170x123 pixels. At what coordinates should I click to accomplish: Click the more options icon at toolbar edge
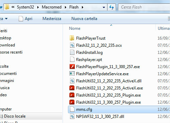point(169,19)
